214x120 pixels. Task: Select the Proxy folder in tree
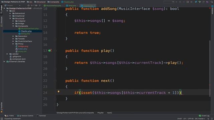[x=19, y=44]
